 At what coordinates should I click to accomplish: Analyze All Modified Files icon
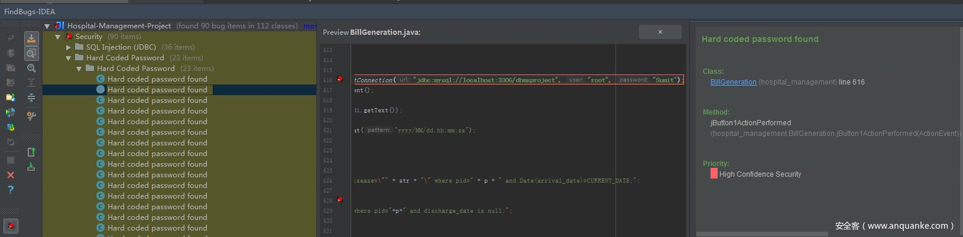click(x=11, y=127)
